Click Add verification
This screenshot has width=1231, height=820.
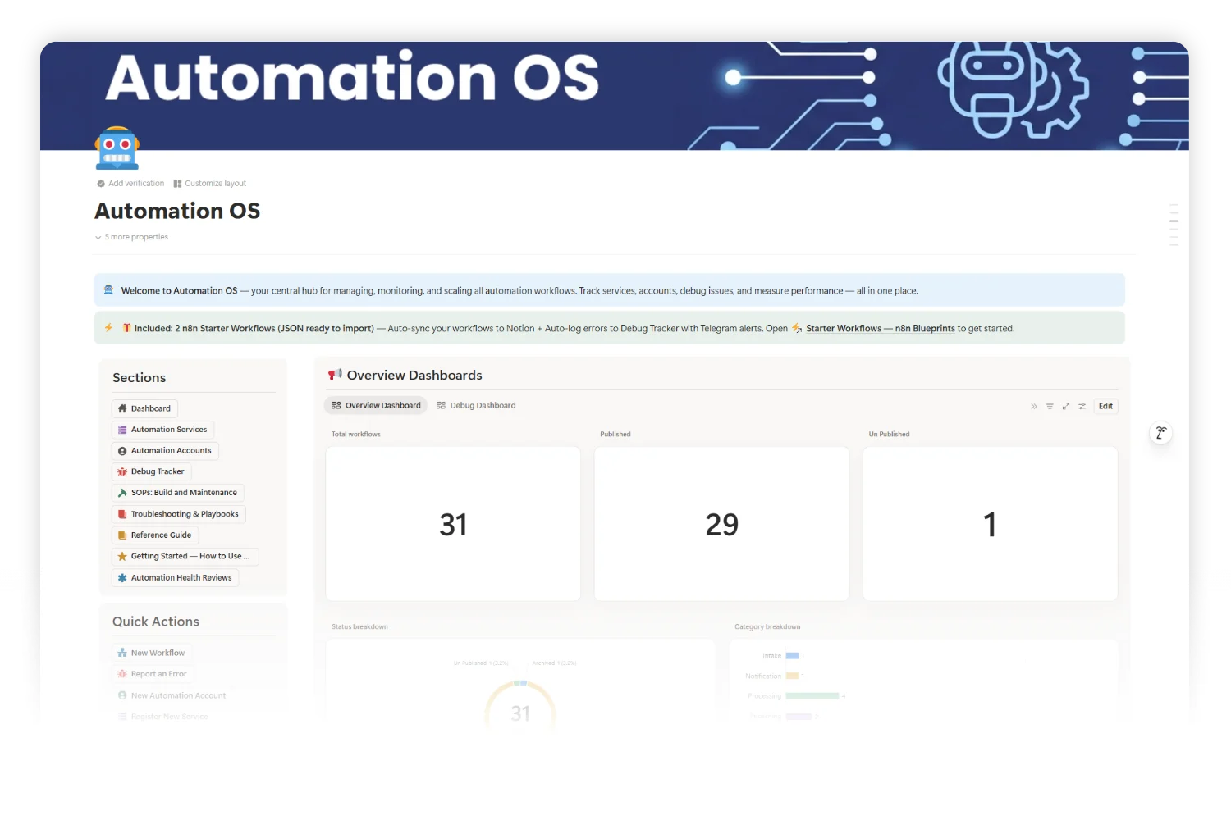pyautogui.click(x=130, y=184)
